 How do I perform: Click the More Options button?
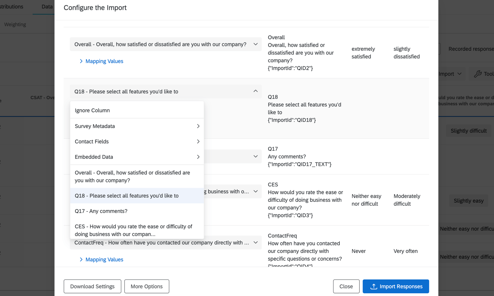(x=146, y=286)
